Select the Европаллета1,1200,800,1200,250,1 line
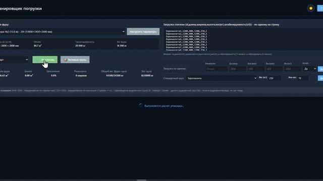Image resolution: width=323 pixels, height=181 pixels. click(x=186, y=31)
